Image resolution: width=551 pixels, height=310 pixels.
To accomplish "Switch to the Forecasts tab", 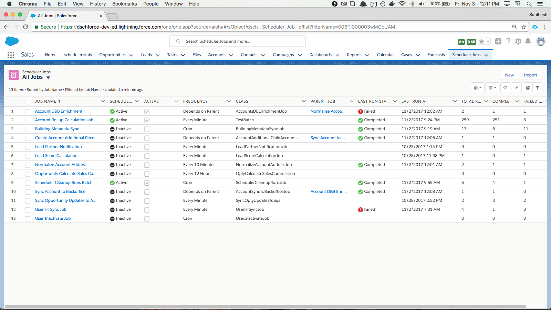I will pos(436,55).
